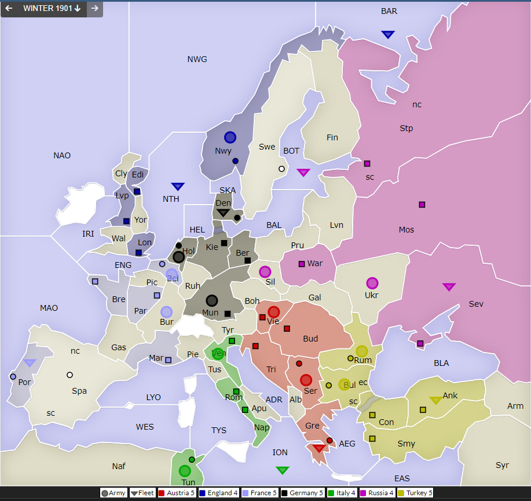Click the "Syr" province label
531x501 pixels.
(x=502, y=465)
